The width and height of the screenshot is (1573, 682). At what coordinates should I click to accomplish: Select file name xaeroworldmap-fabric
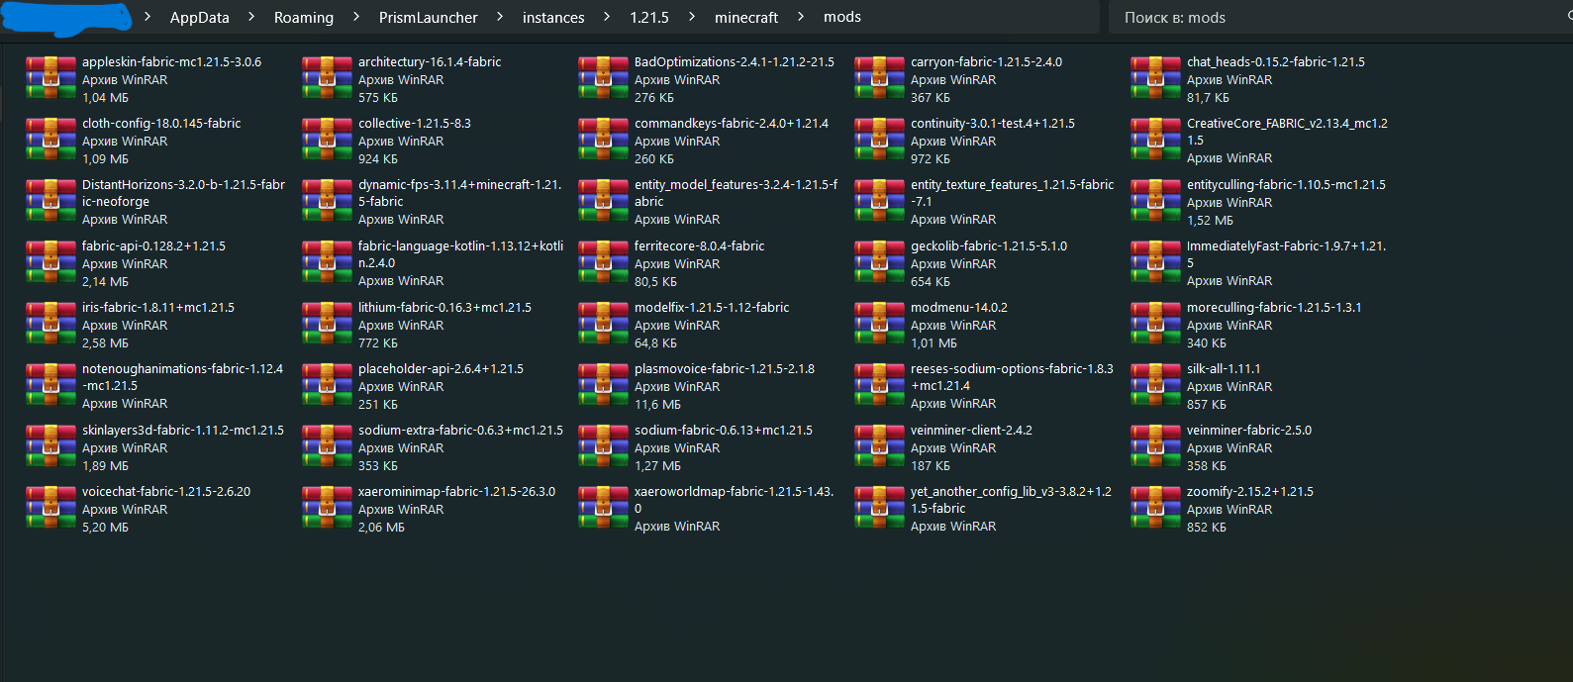point(735,500)
